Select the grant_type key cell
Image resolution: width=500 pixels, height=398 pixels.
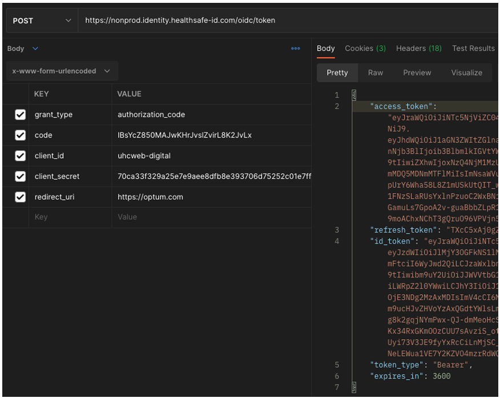[x=70, y=114]
